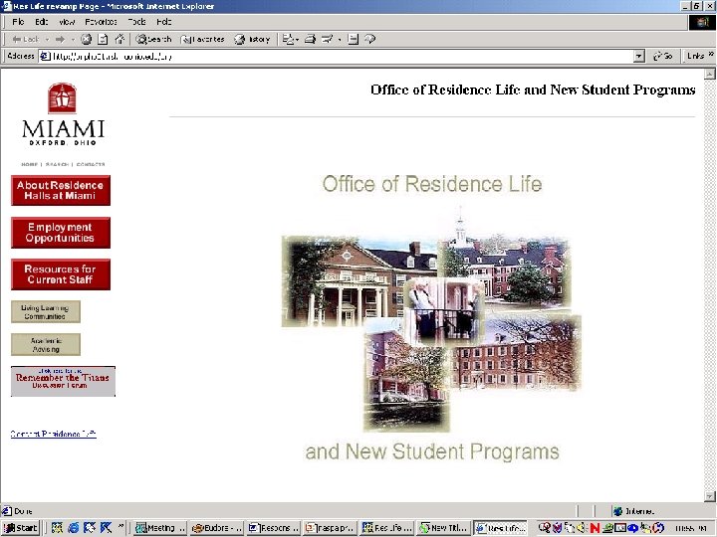
Task: Reload the page with Refresh icon
Action: tap(103, 39)
